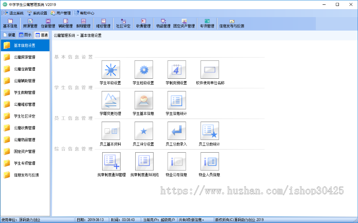The image size is (358, 223).
Task: Select 学生假期管理 folder in the sidebar
Action: [x=25, y=93]
